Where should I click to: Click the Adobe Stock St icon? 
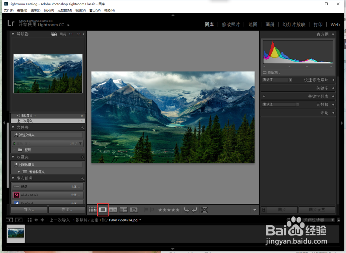tap(16, 195)
